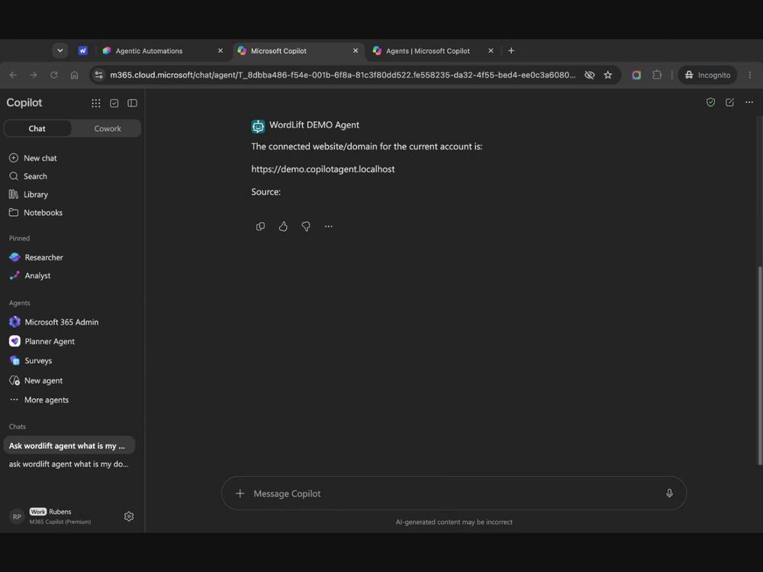Switch to Agents | Microsoft Copilot tab
763x572 pixels.
[433, 50]
